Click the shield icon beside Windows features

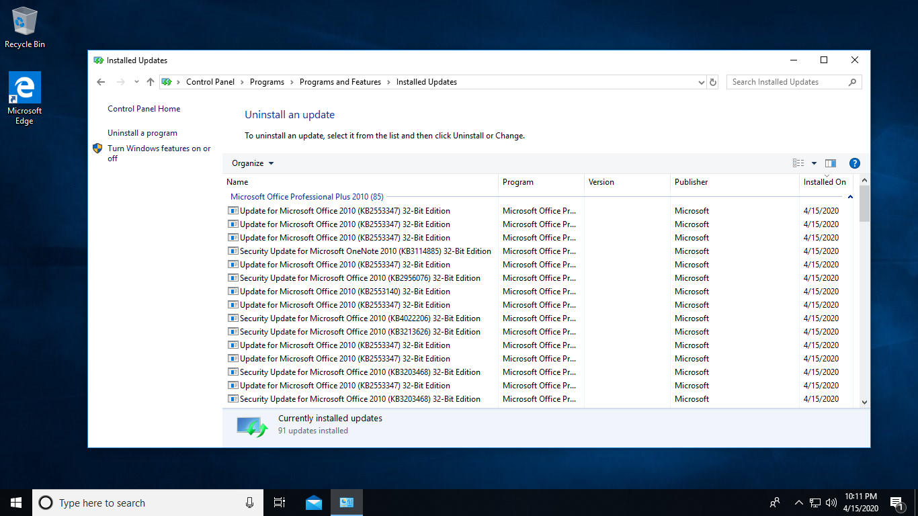[x=97, y=148]
